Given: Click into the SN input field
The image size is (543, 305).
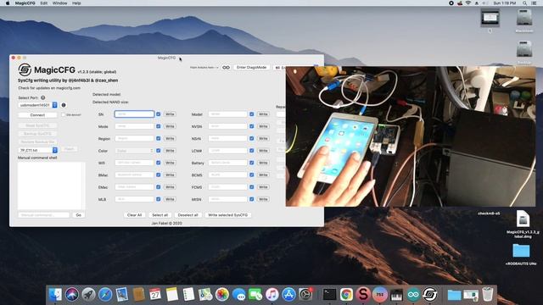Looking at the screenshot, I should [x=134, y=114].
